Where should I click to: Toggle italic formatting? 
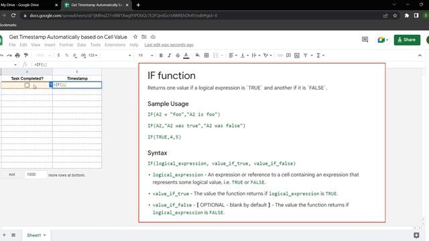(x=170, y=56)
